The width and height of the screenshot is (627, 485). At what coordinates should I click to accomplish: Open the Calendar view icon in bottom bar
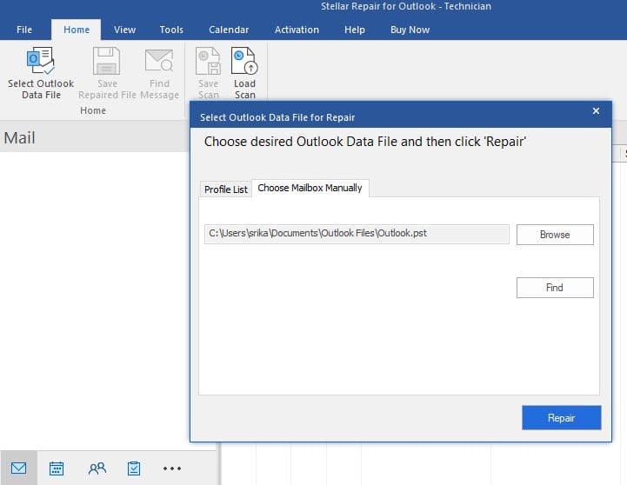57,468
